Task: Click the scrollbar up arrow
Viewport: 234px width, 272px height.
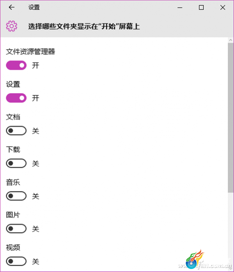Action: pos(230,40)
